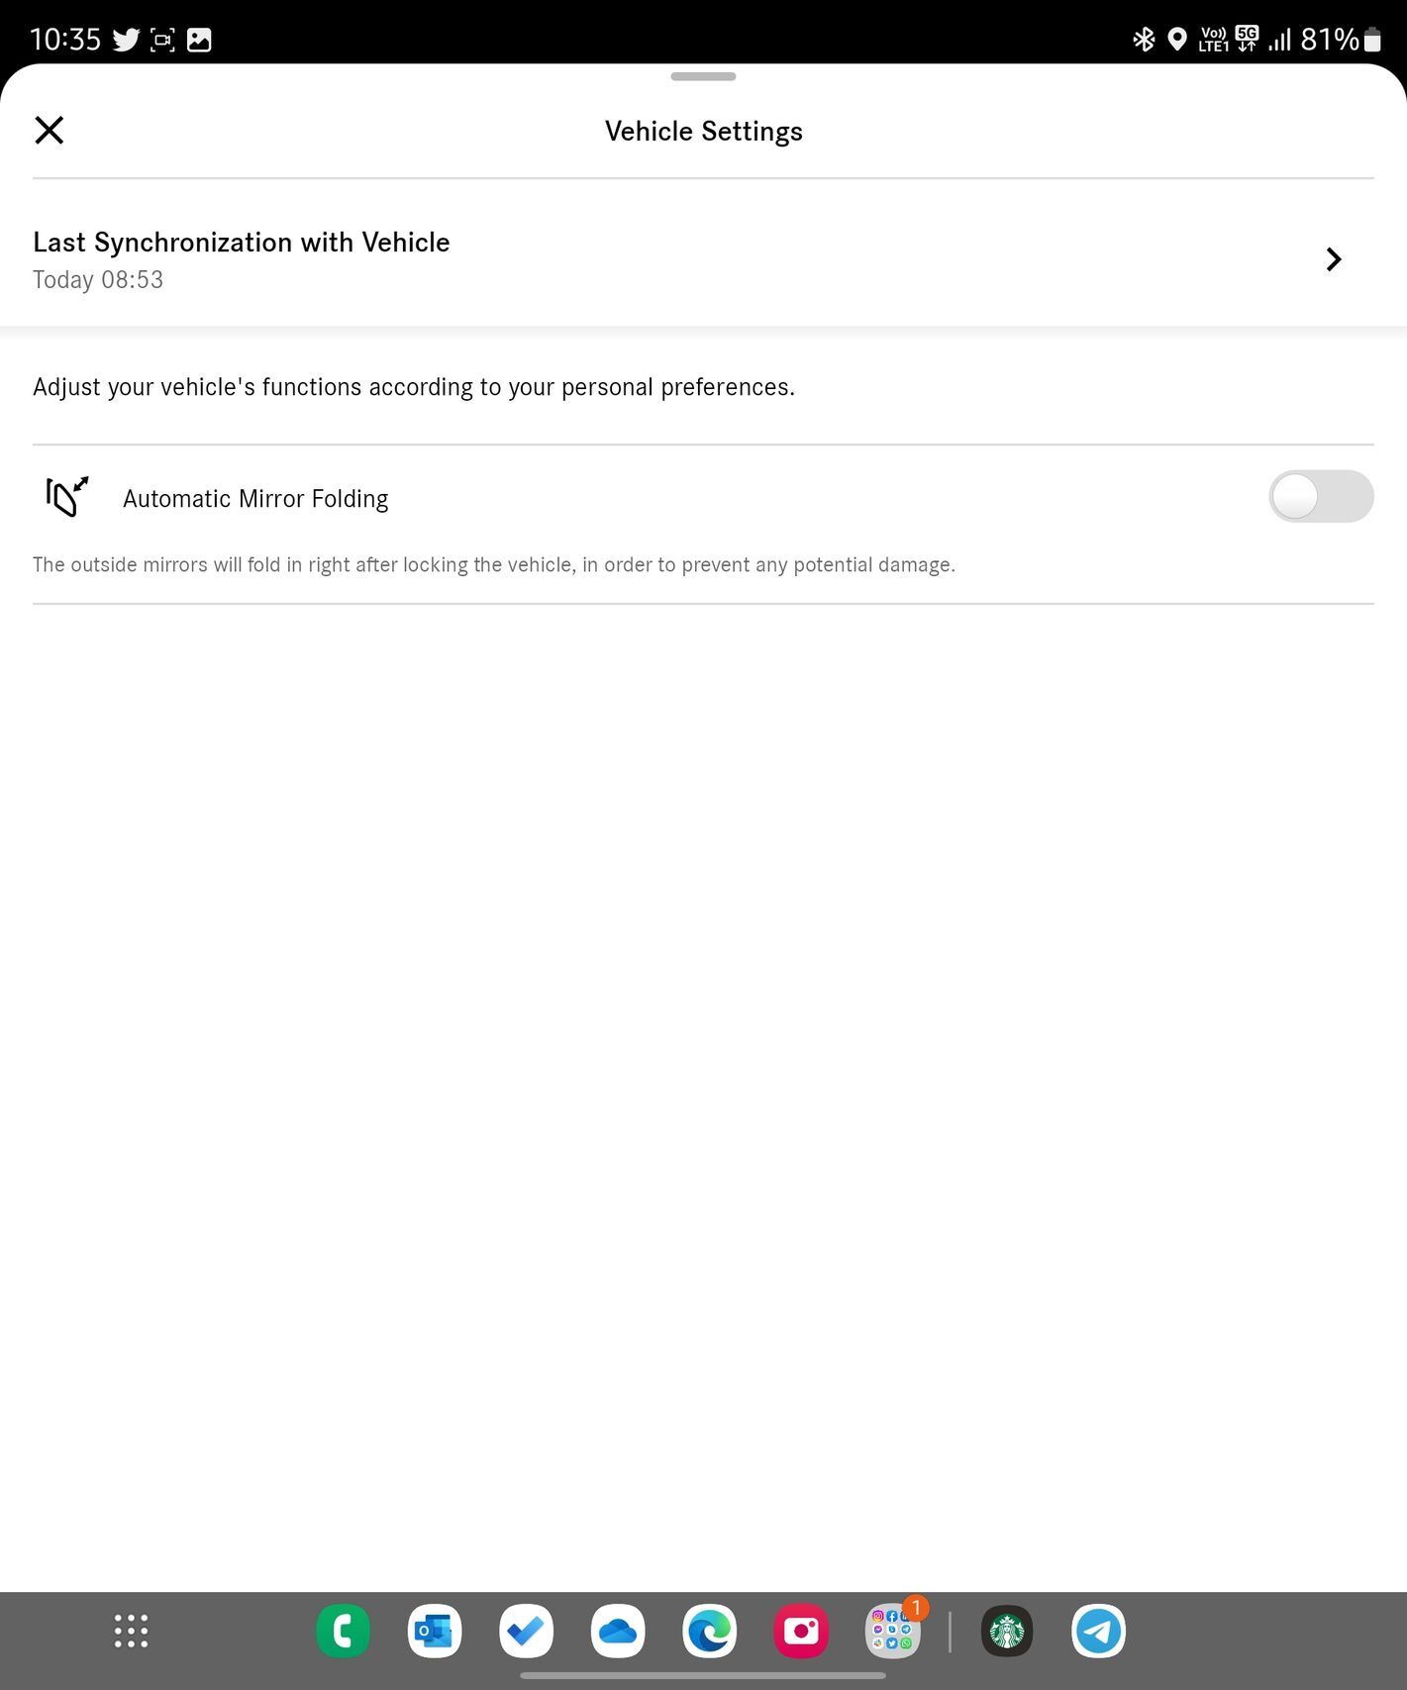Toggle Automatic Mirror Folding switch
This screenshot has width=1407, height=1690.
pyautogui.click(x=1321, y=496)
